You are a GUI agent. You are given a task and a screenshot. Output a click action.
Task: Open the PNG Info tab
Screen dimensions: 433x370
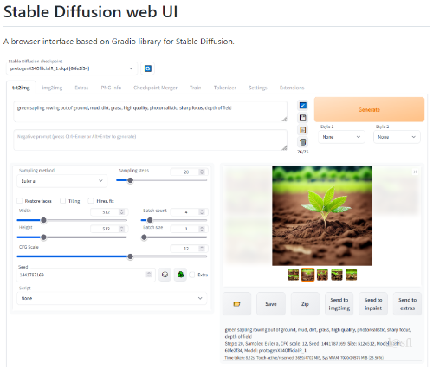pos(111,88)
